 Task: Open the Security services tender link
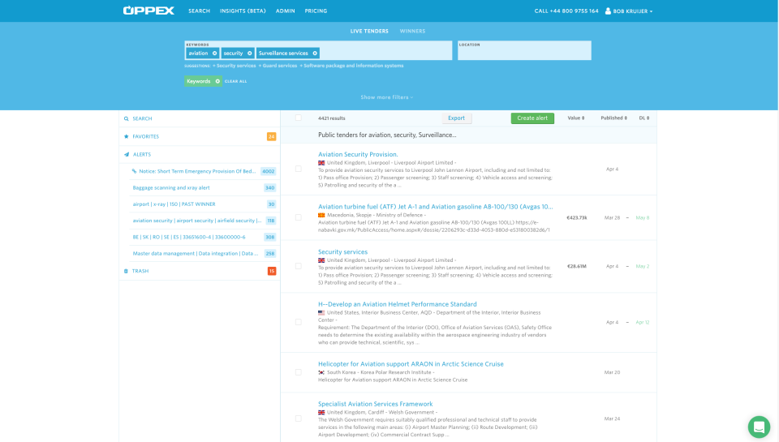(342, 251)
